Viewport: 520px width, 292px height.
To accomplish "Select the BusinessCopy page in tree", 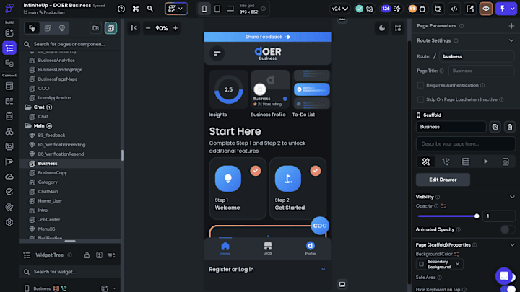I will pos(53,173).
